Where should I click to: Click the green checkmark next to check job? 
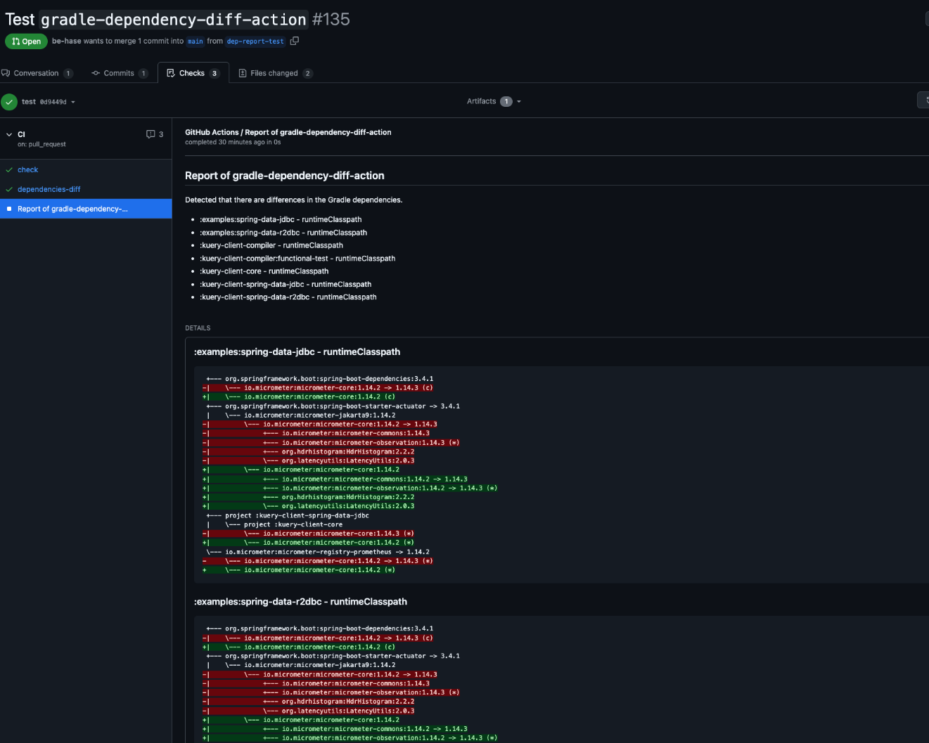9,170
